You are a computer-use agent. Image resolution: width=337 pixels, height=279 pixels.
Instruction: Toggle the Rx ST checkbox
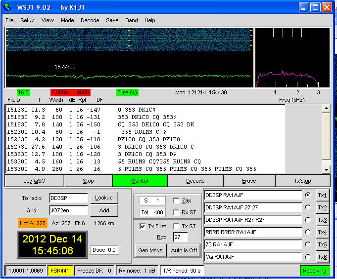point(177,212)
